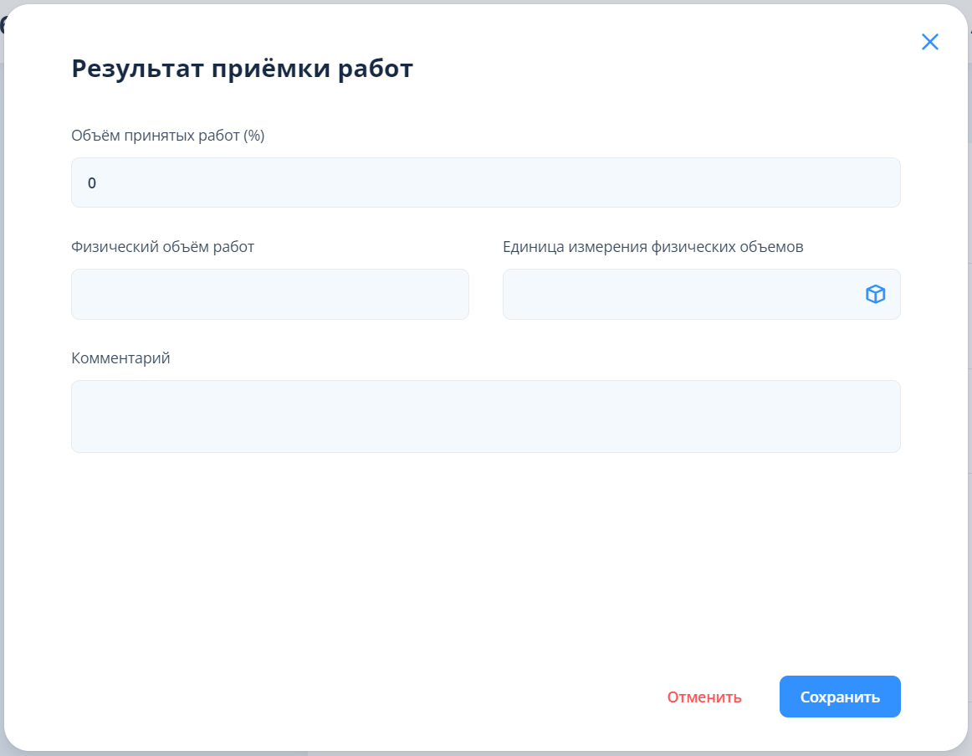Place cursor on the 0 value
Image resolution: width=972 pixels, height=756 pixels.
coord(92,183)
